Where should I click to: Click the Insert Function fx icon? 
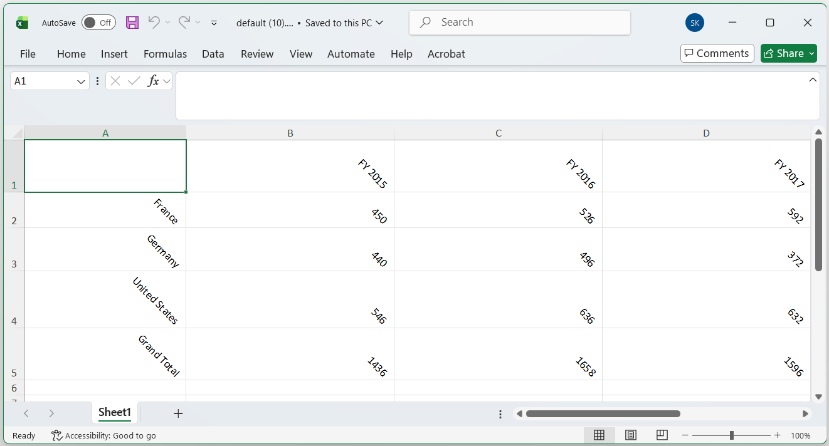coord(153,81)
